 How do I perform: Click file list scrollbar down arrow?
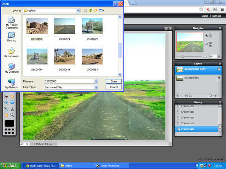tap(120, 75)
